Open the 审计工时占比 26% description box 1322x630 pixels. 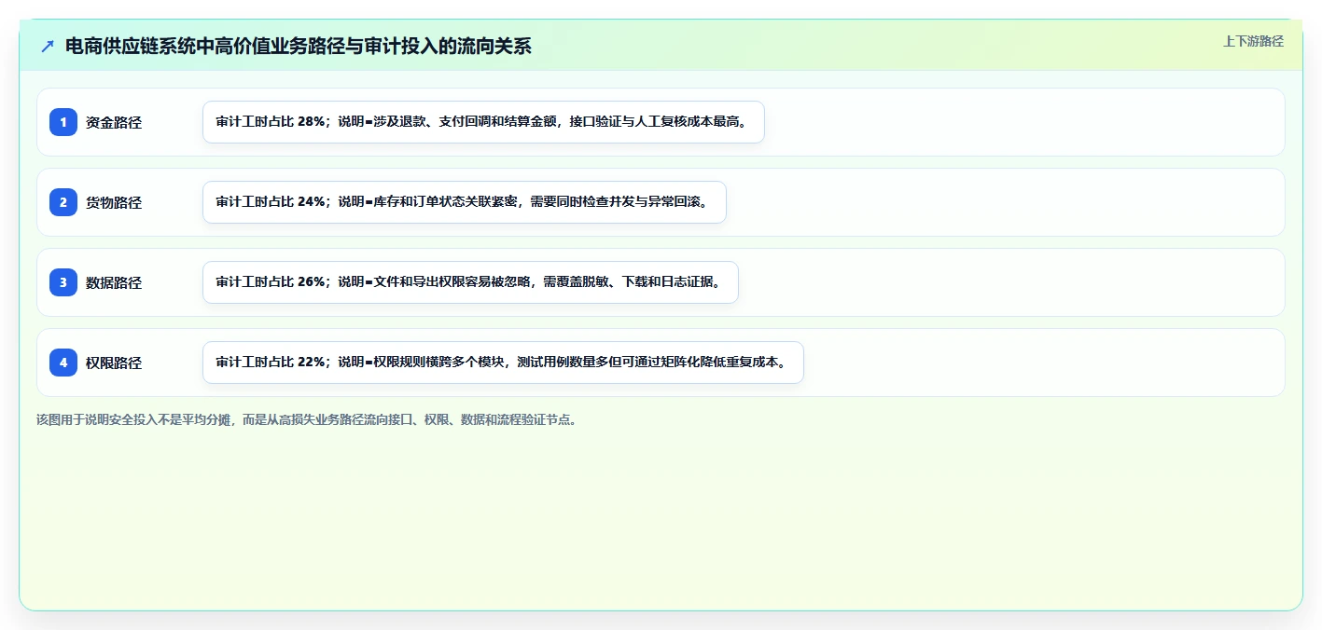470,282
